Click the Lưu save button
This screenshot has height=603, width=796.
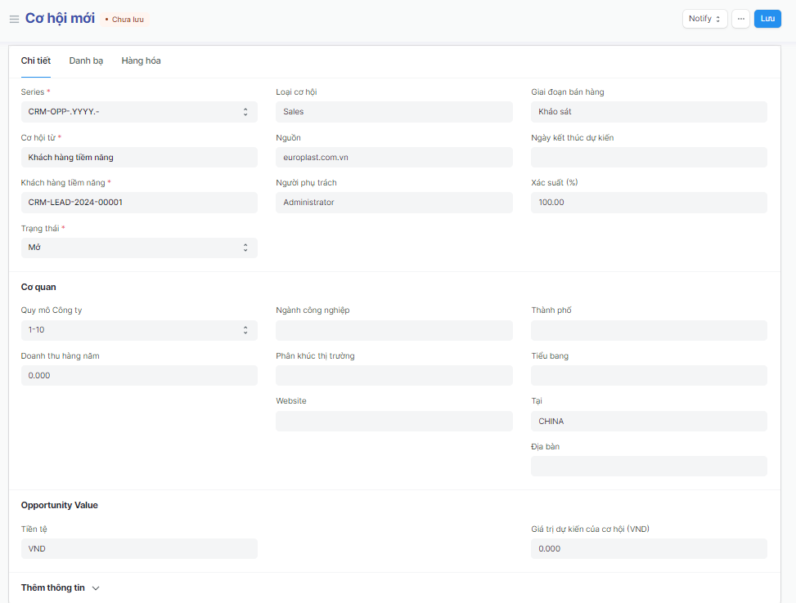767,19
